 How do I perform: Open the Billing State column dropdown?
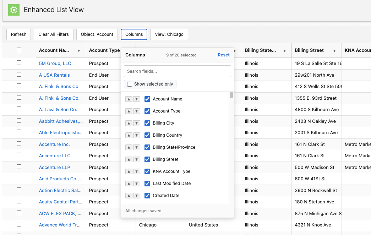tap(284, 50)
